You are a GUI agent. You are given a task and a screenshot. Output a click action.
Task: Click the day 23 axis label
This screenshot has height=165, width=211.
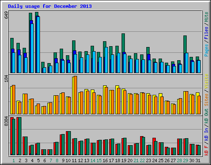coord(148,160)
